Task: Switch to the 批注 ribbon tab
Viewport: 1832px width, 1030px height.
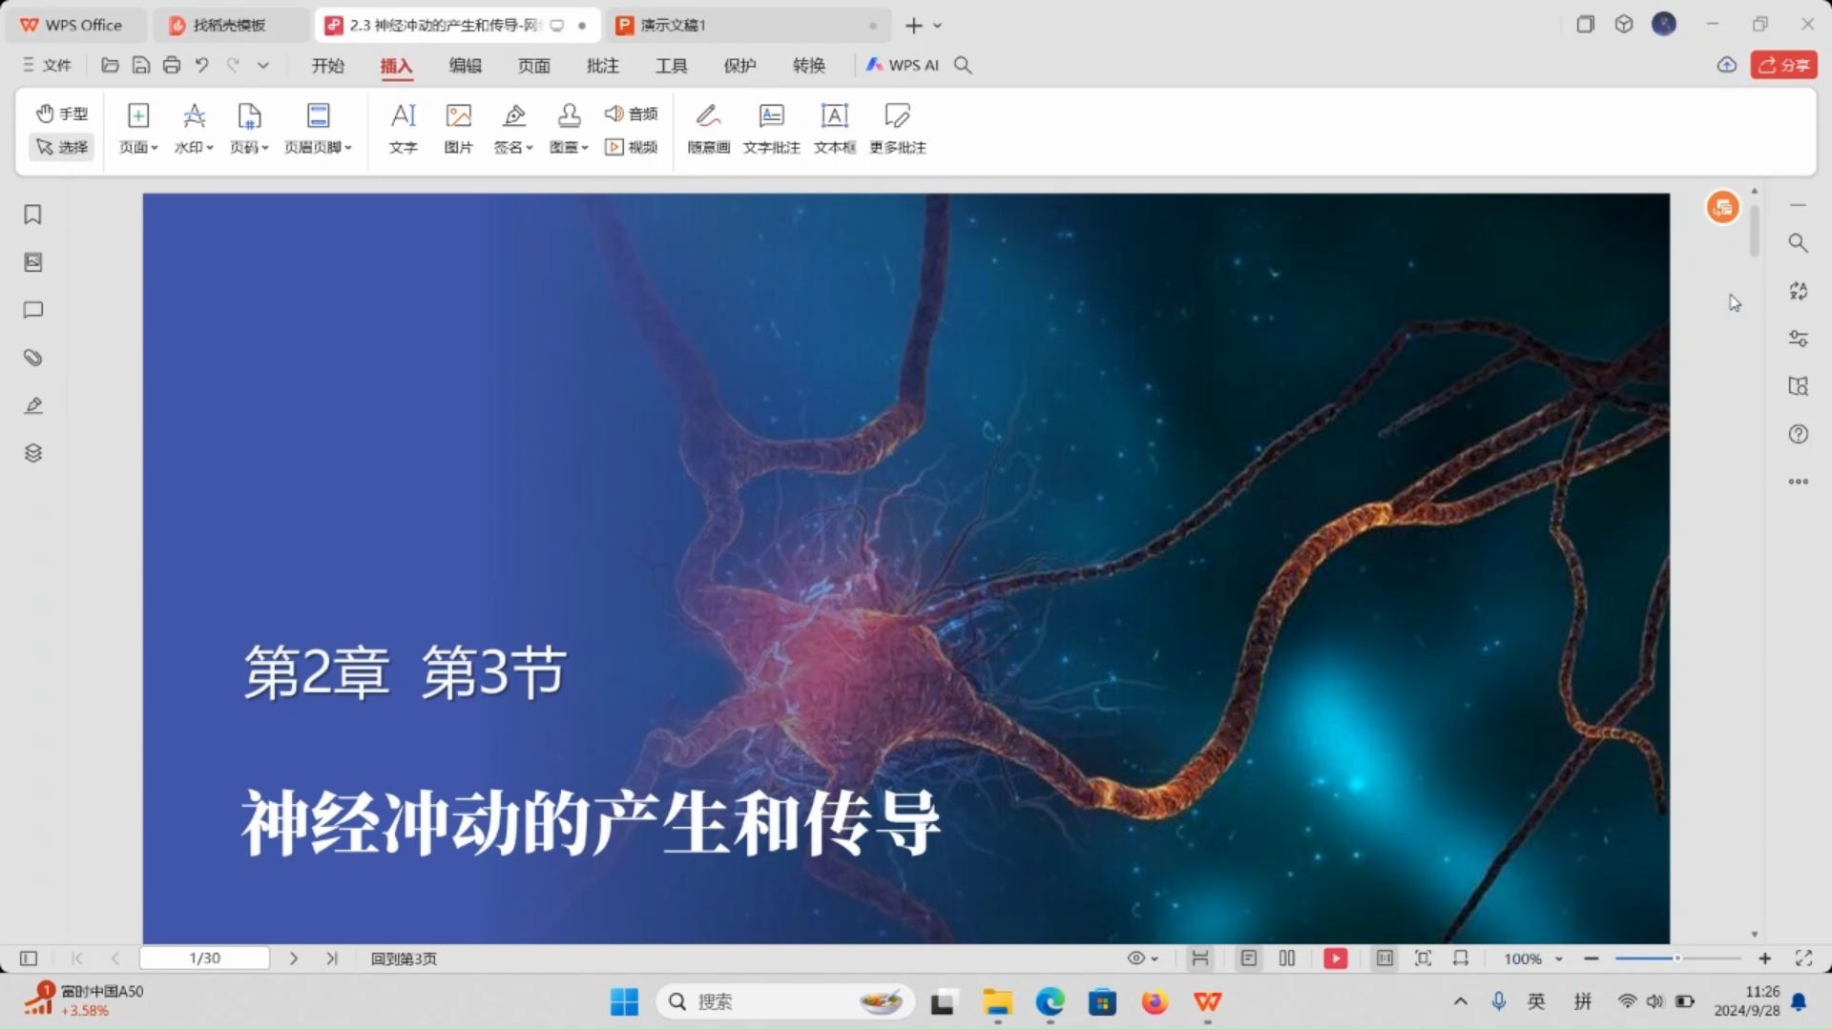Action: pos(602,65)
